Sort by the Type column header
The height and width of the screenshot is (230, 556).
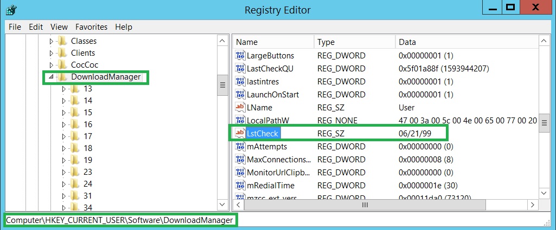[355, 42]
